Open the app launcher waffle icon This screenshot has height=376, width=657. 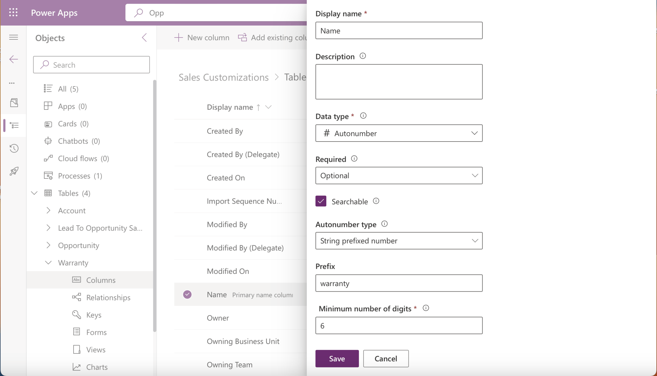tap(13, 13)
